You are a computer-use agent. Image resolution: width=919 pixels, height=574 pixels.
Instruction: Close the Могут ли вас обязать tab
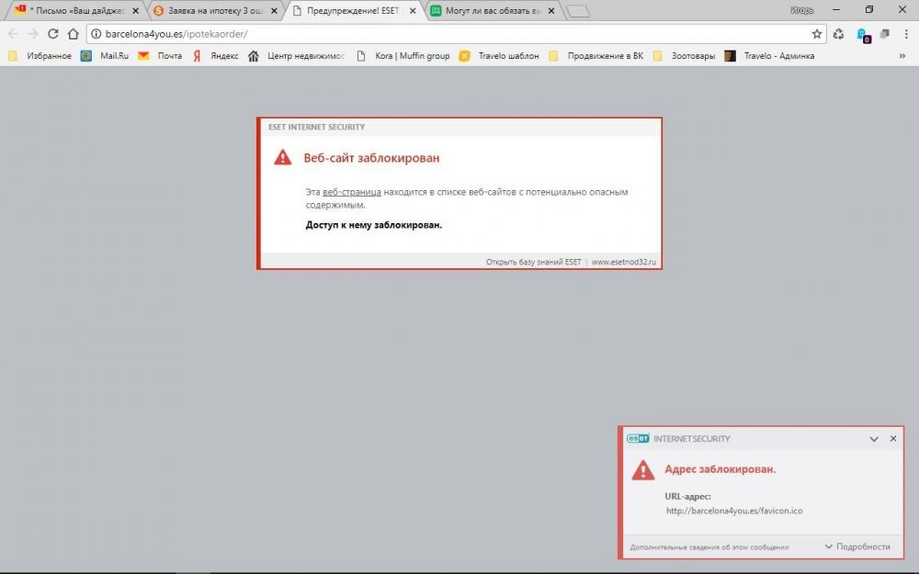550,10
